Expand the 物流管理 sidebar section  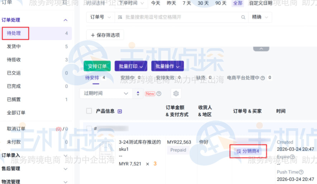coord(66,182)
